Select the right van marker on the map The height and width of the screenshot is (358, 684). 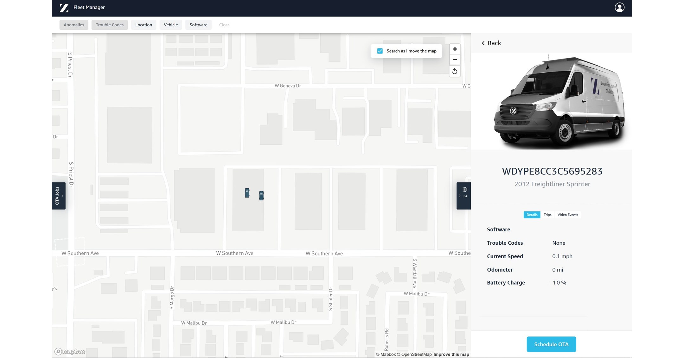point(261,196)
